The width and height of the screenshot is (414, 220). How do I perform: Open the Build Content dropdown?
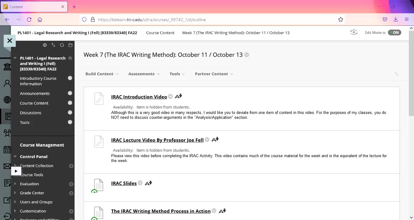coord(102,74)
